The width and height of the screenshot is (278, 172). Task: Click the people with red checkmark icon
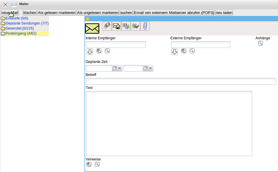pyautogui.click(x=135, y=26)
